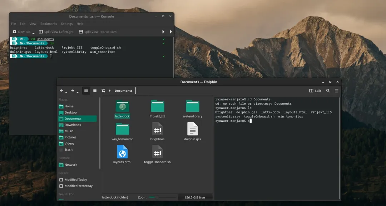Open the Edit menu in Konsole
Image resolution: width=386 pixels, height=206 pixels.
pos(23,24)
